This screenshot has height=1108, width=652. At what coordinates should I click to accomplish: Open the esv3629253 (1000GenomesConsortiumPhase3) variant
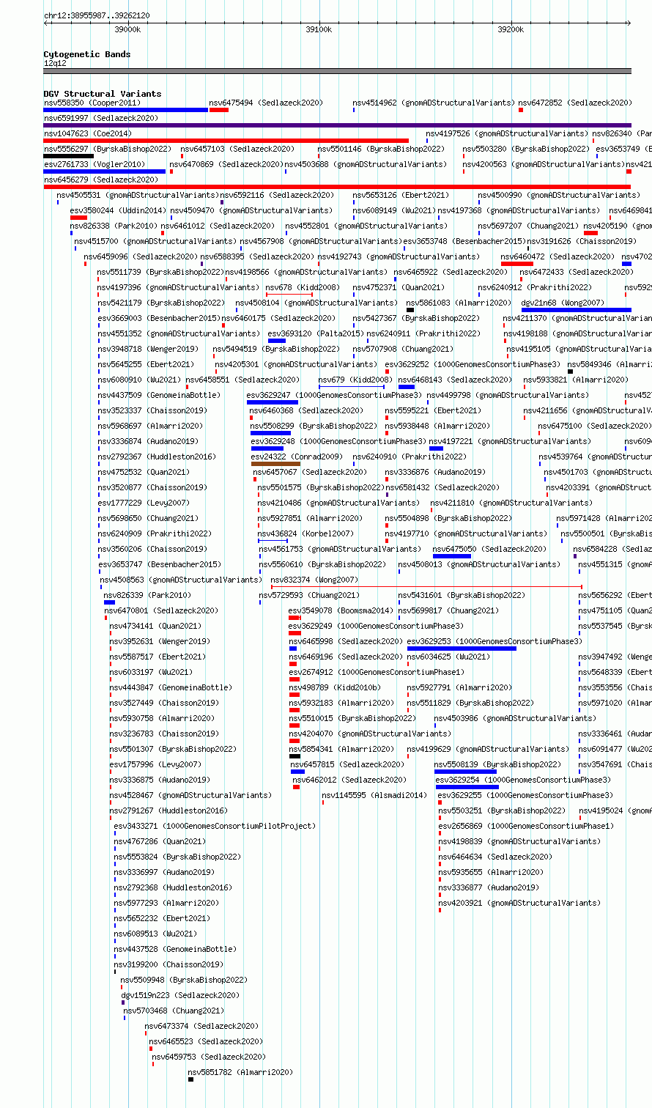(494, 642)
